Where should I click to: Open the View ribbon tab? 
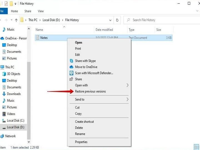(41, 11)
